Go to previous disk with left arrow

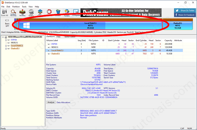6,20
